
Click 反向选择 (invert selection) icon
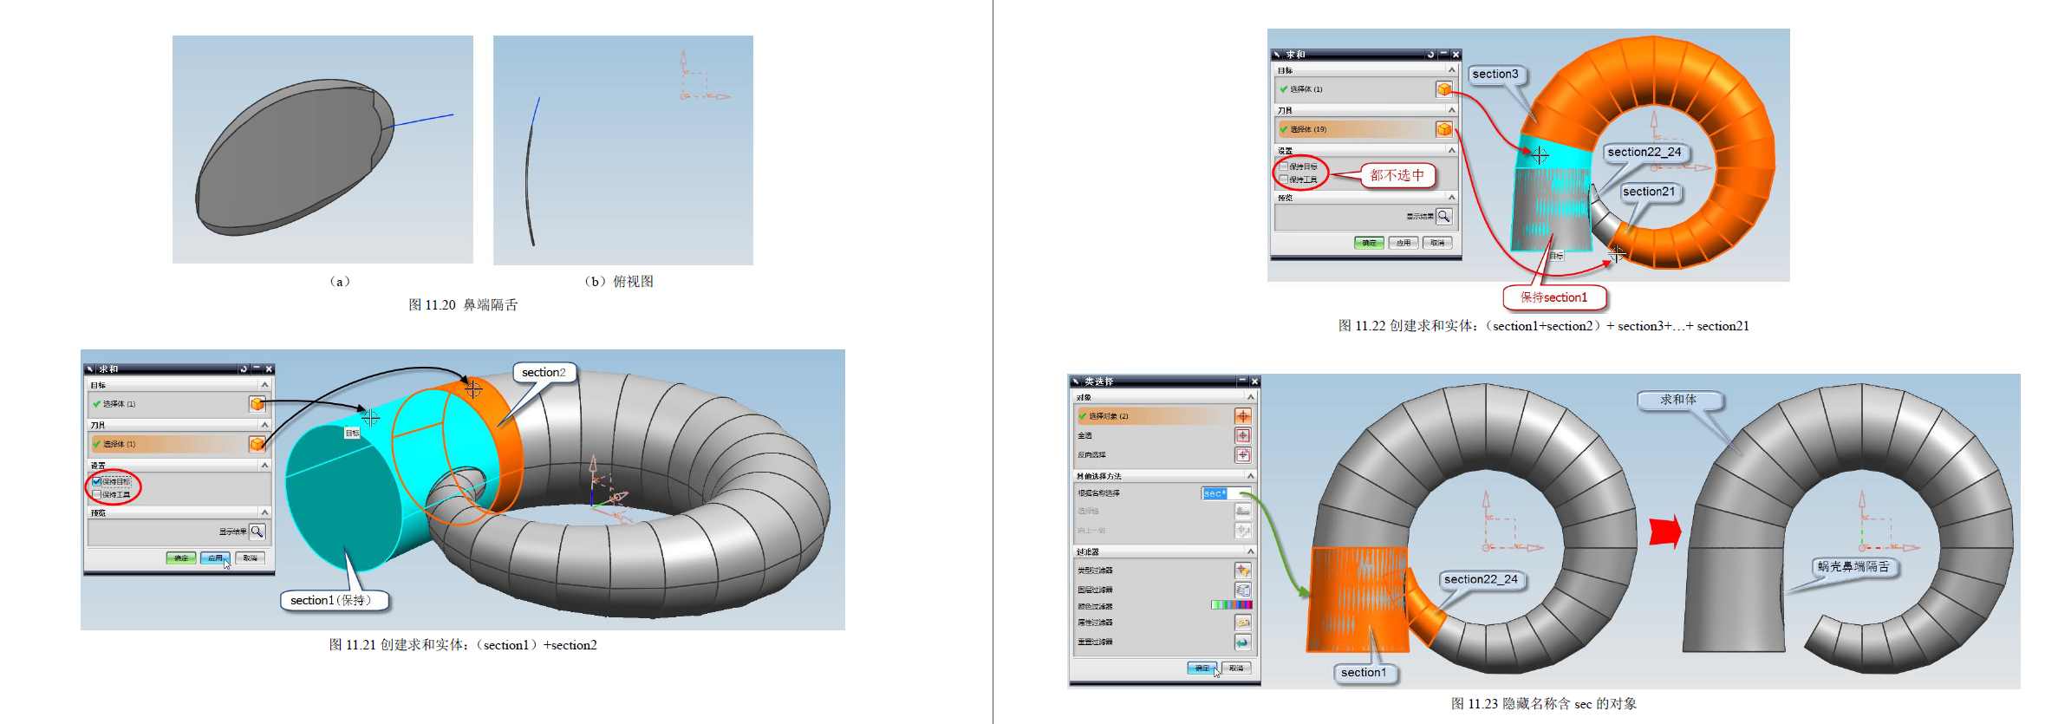1242,454
